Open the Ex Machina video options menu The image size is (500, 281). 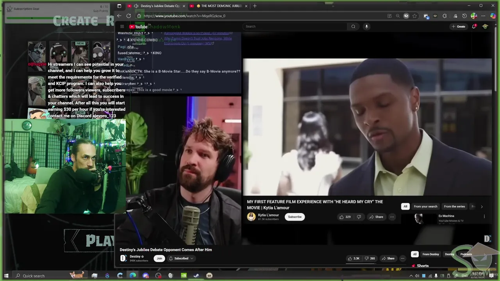[484, 217]
